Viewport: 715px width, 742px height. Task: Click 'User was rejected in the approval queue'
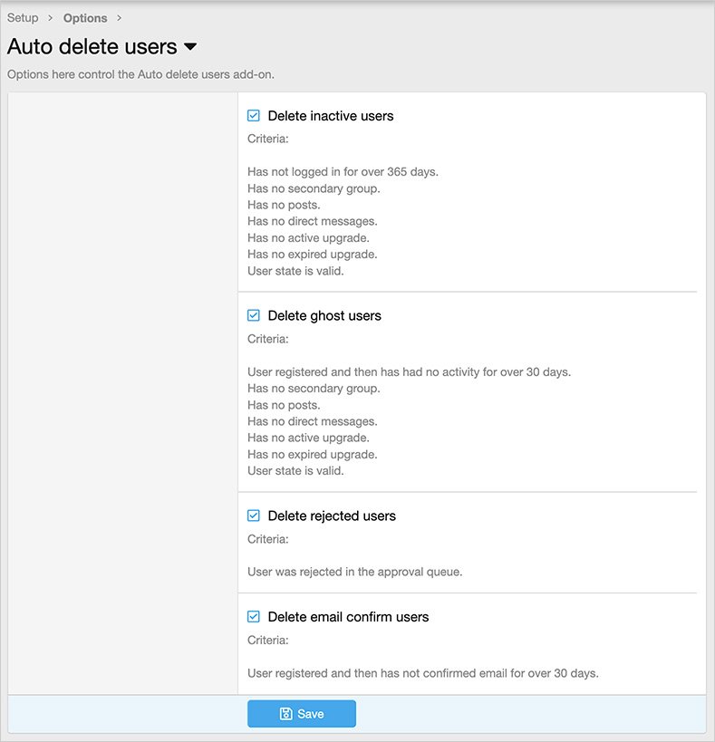coord(354,573)
